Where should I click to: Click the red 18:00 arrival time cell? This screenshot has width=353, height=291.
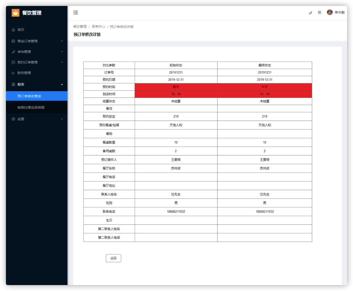(x=176, y=94)
